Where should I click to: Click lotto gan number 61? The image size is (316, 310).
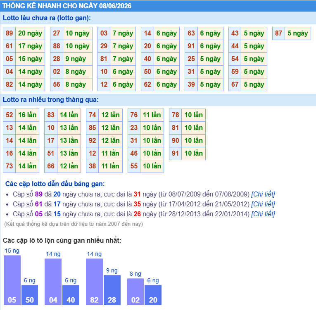9,46
